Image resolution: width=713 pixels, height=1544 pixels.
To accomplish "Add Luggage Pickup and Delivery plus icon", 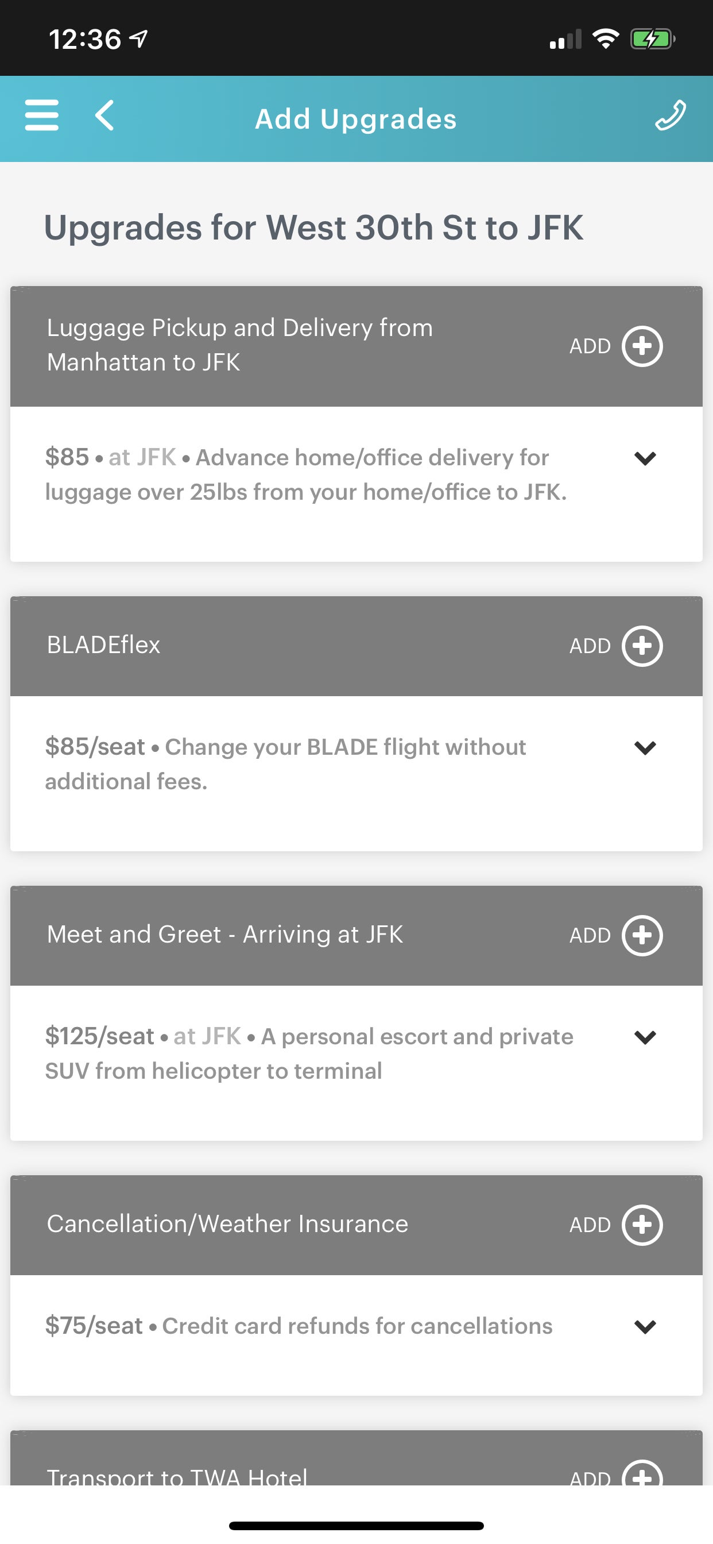I will (642, 346).
